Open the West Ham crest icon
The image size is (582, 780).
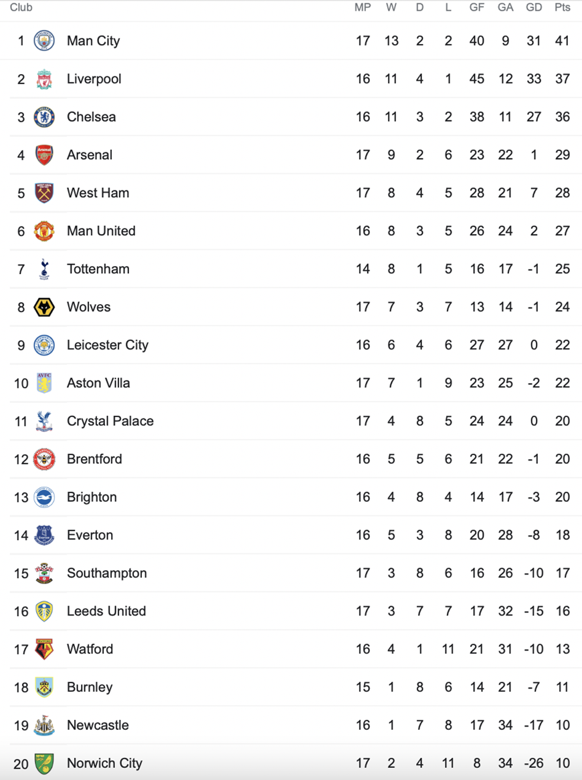[x=44, y=193]
